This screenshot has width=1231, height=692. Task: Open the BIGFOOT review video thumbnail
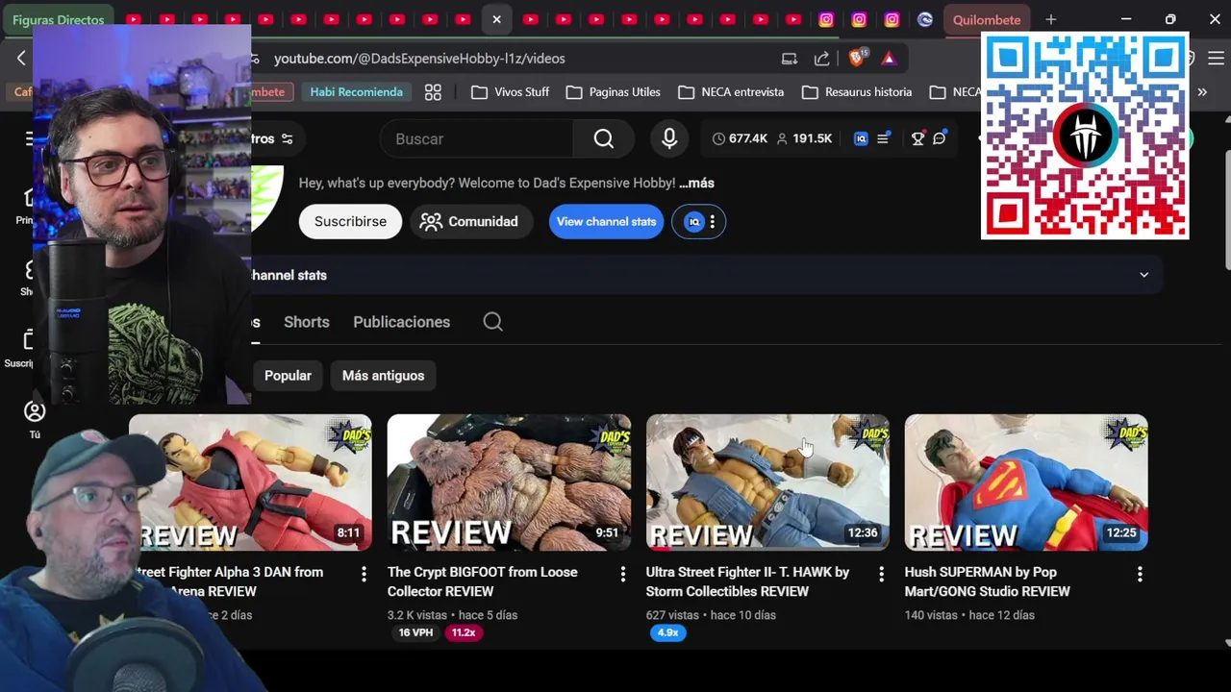(x=509, y=482)
